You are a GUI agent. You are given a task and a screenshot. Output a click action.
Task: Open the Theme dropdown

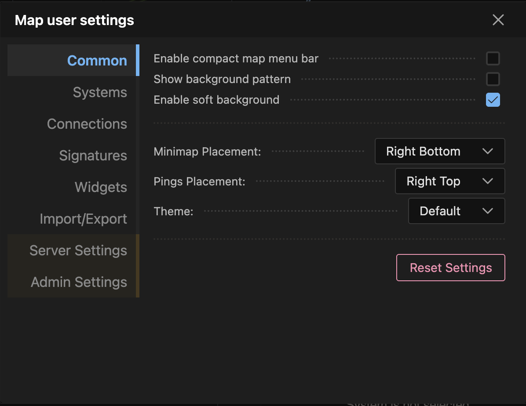(456, 211)
